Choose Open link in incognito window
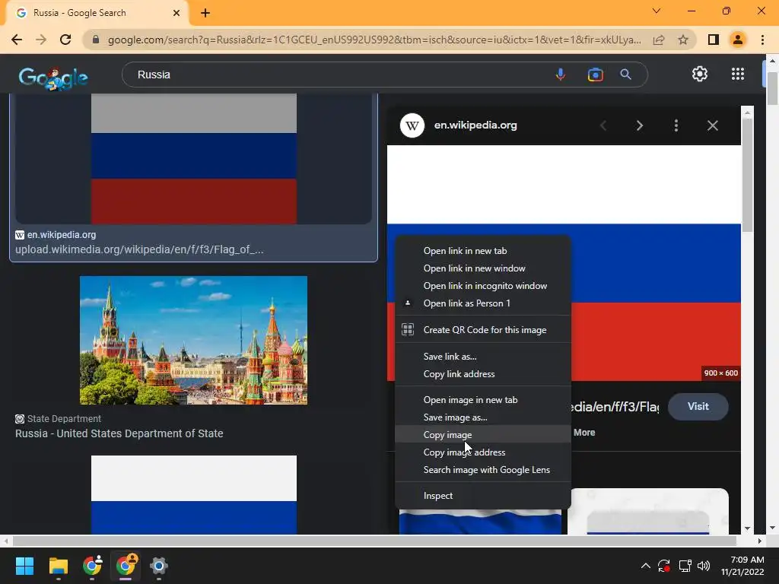 click(x=483, y=286)
